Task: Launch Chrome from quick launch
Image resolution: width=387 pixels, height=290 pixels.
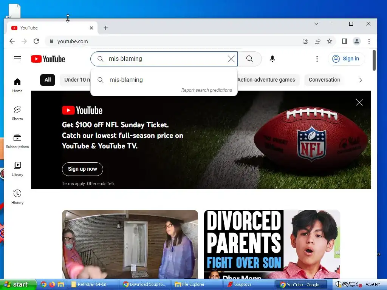Action: pos(43,284)
